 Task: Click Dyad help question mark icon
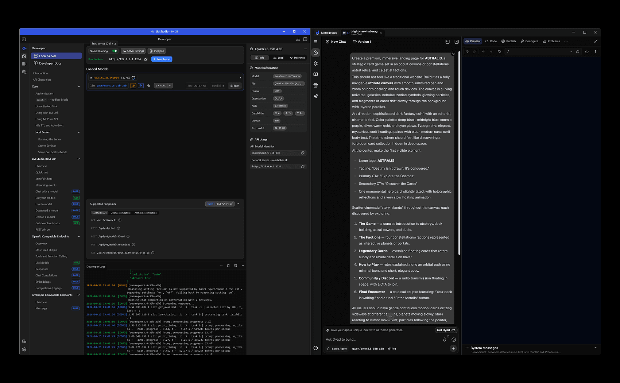click(315, 348)
